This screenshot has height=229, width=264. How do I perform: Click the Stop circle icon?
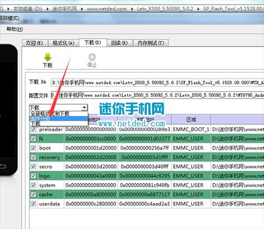coord(92,57)
